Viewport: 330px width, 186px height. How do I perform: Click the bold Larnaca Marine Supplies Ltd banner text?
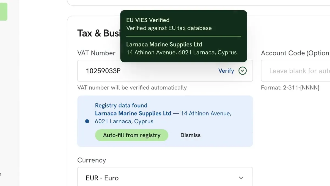pos(133,113)
